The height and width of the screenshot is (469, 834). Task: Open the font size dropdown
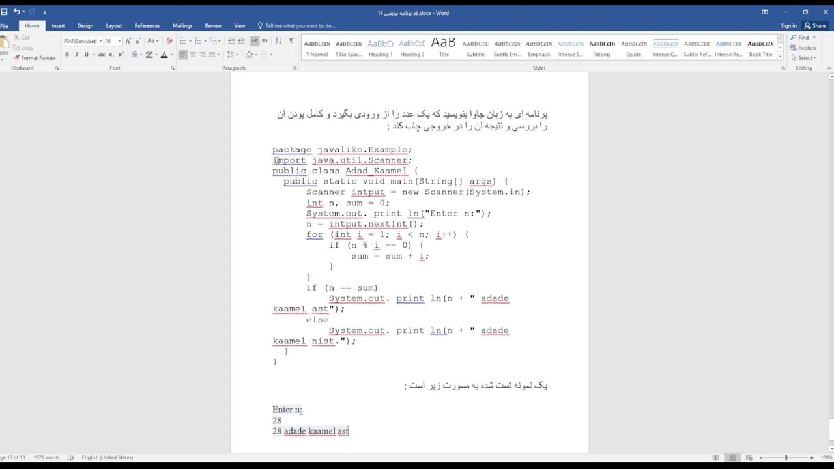tap(119, 41)
